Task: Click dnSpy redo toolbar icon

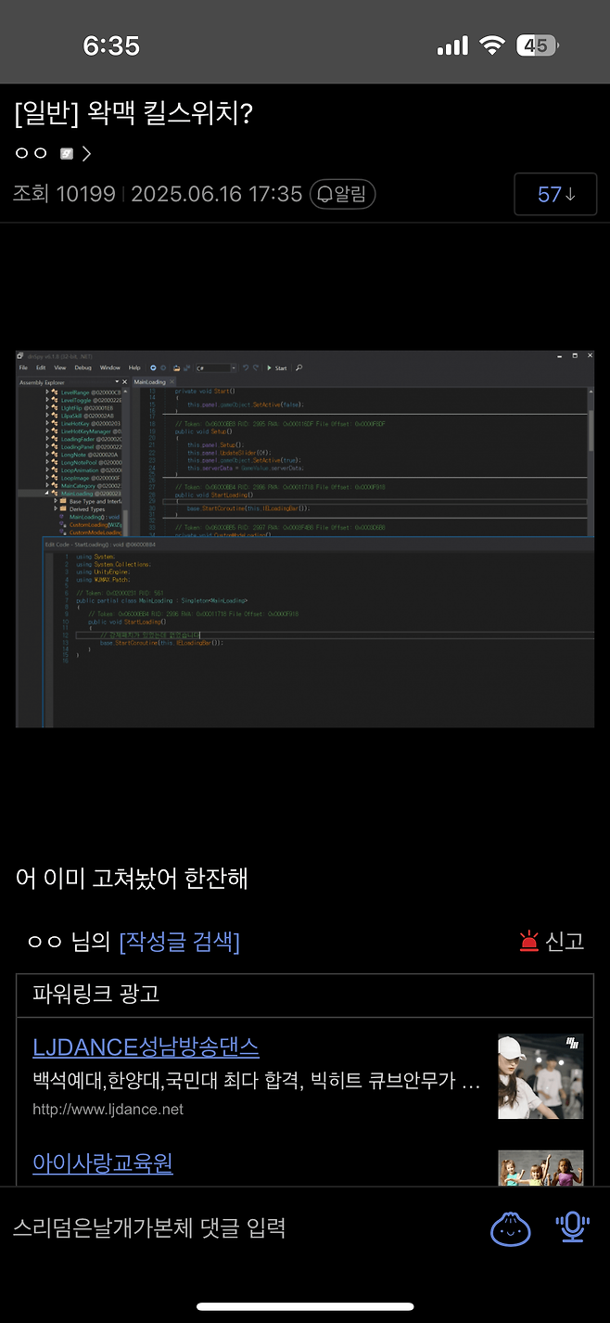Action: [256, 367]
